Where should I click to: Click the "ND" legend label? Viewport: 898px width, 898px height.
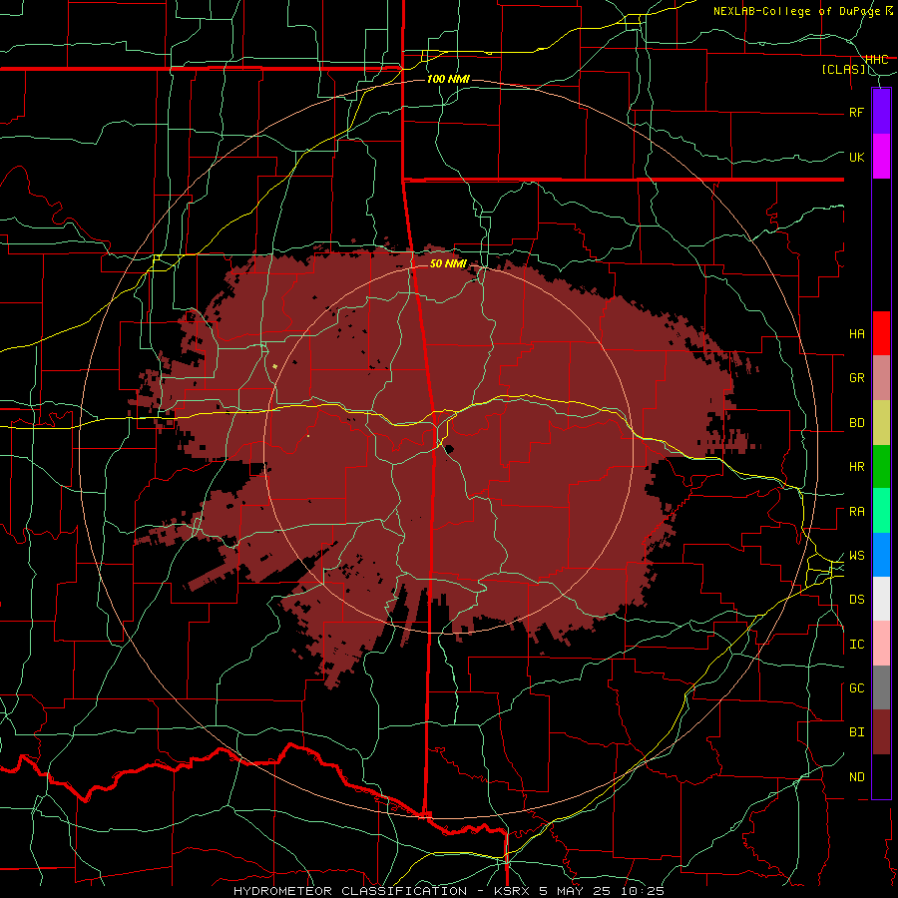click(856, 777)
